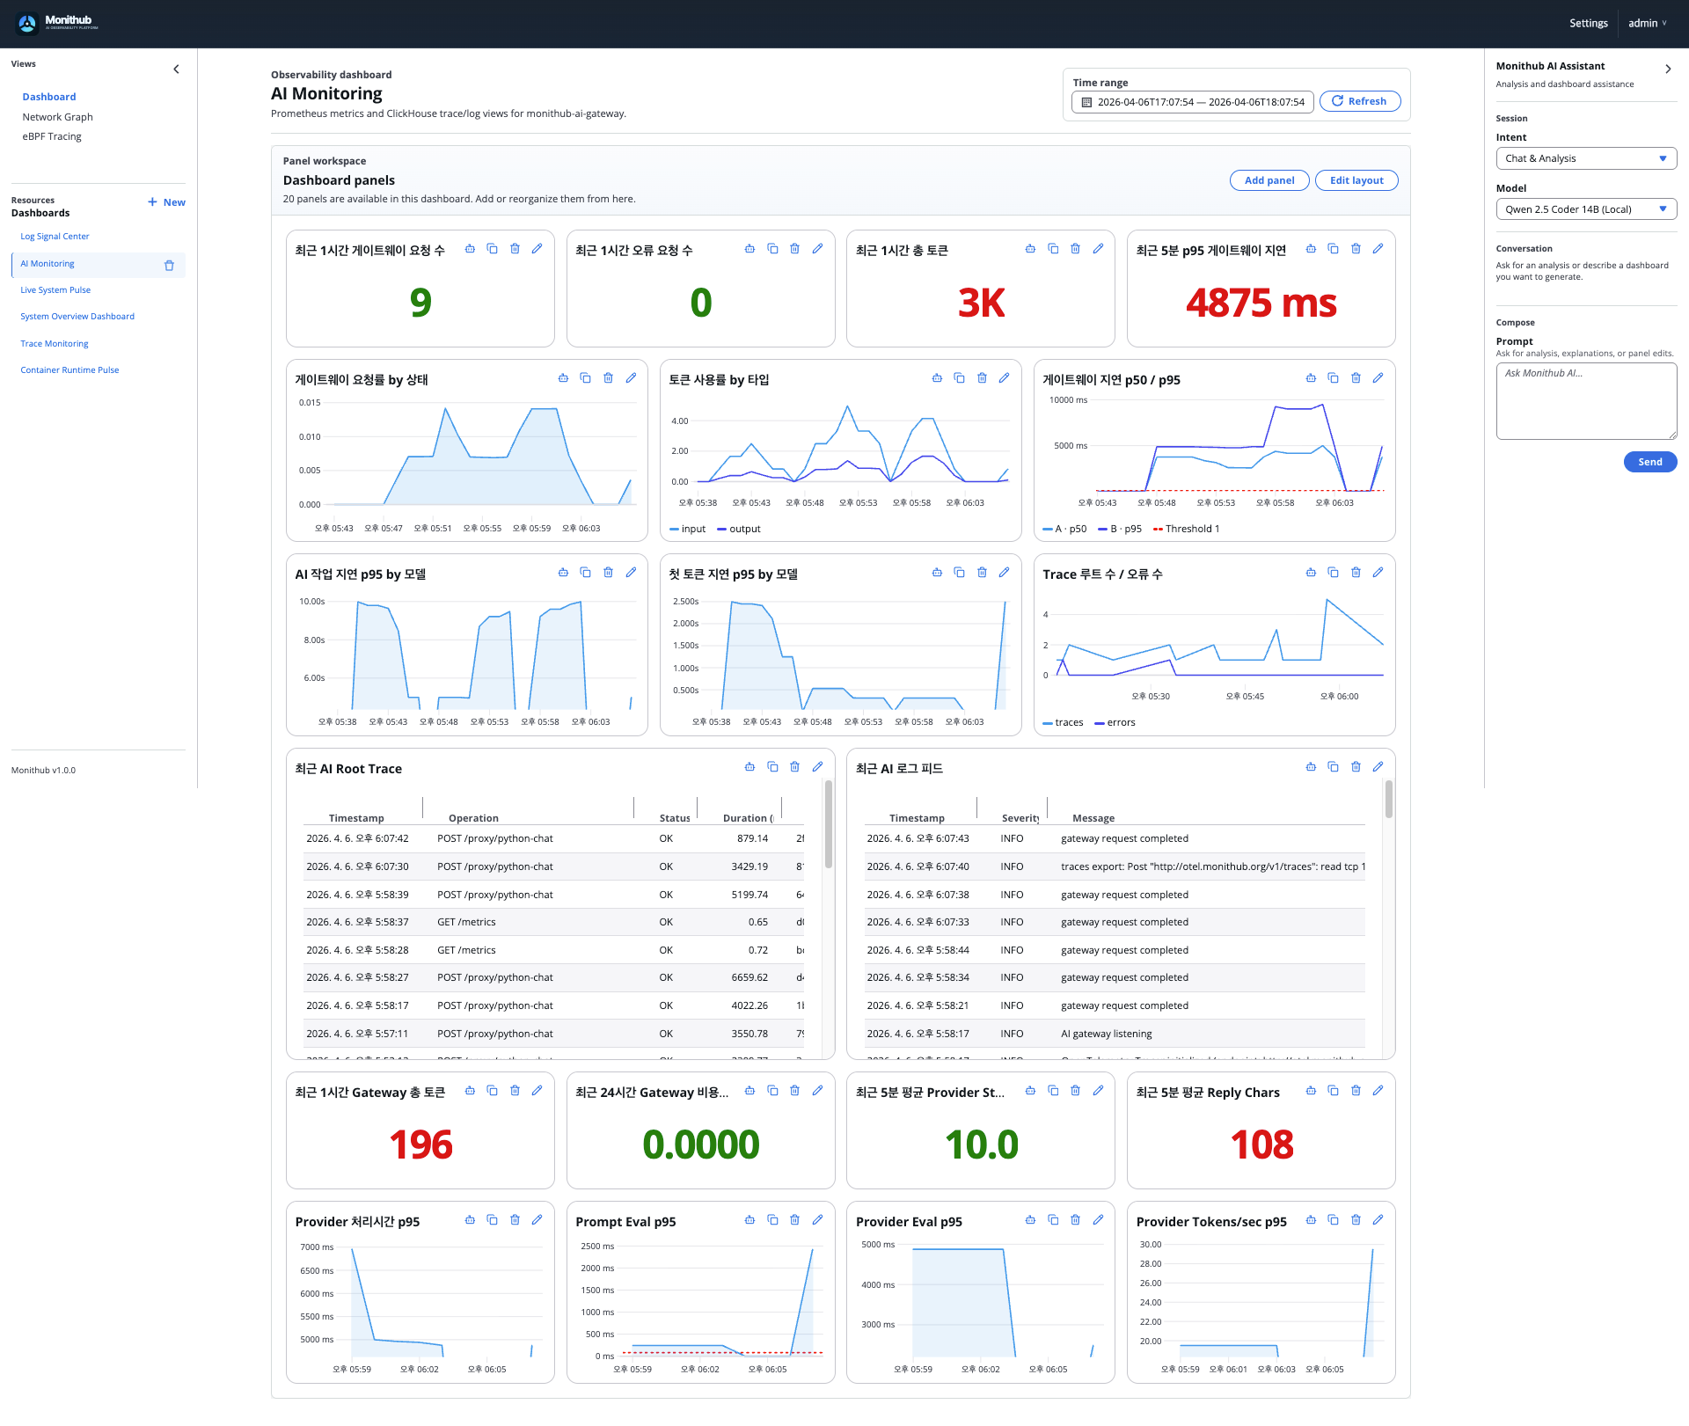Click the Send button in AI Assistant
This screenshot has width=1689, height=1426.
[1649, 462]
